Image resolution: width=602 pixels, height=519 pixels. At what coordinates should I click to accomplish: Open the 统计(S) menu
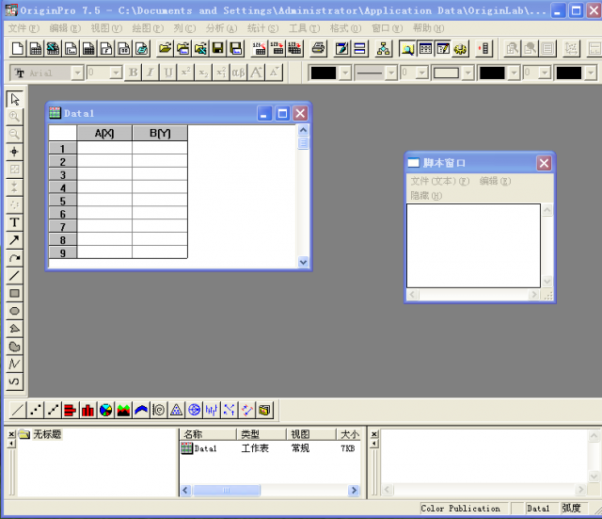coord(262,28)
